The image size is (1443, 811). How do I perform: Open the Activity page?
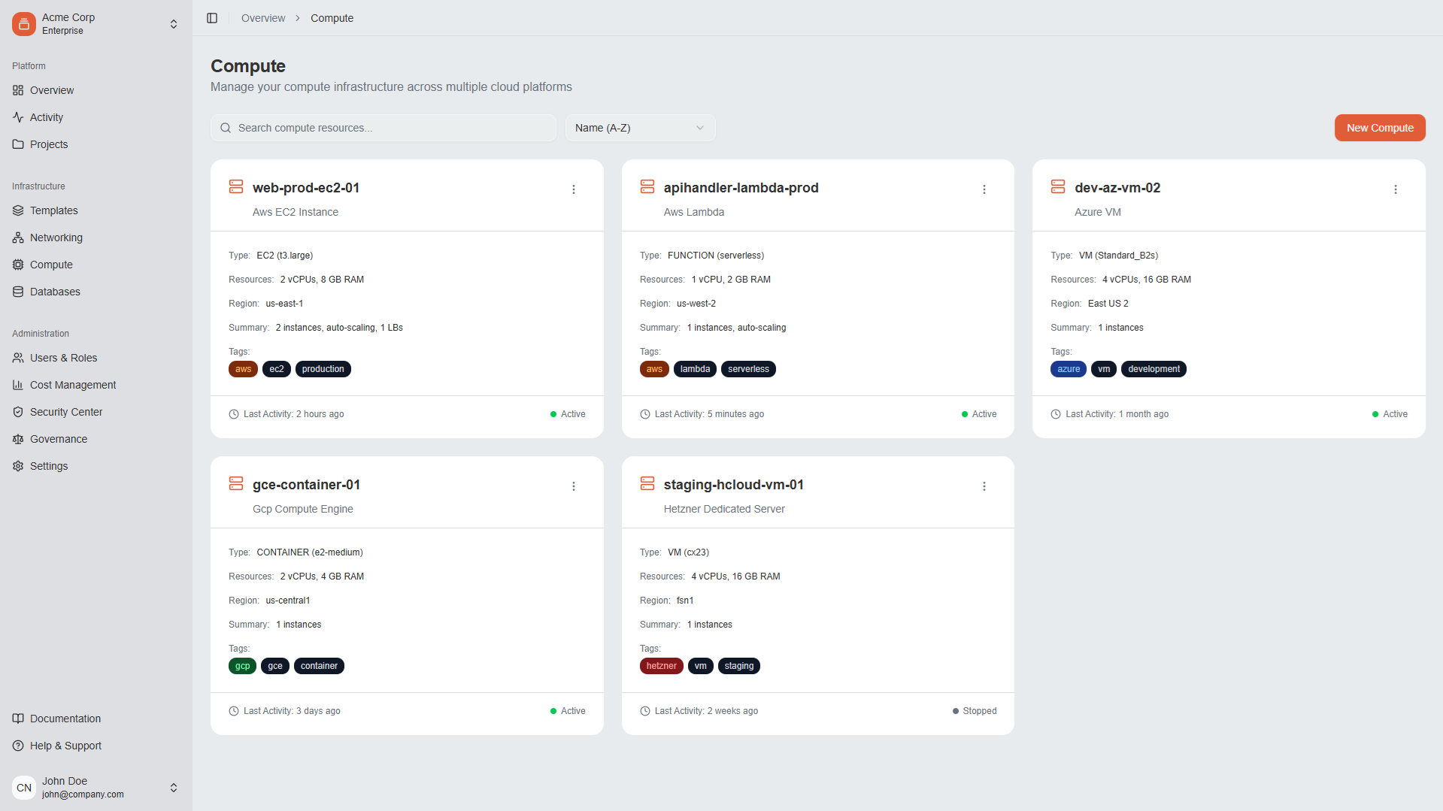point(46,117)
